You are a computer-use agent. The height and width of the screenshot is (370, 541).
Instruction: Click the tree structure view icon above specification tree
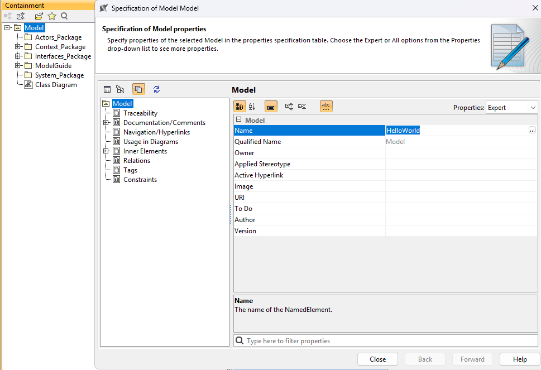click(x=120, y=89)
